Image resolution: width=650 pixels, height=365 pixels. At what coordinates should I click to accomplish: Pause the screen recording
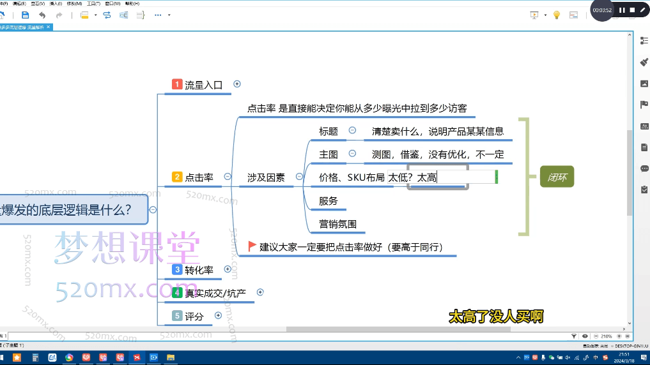tap(623, 10)
